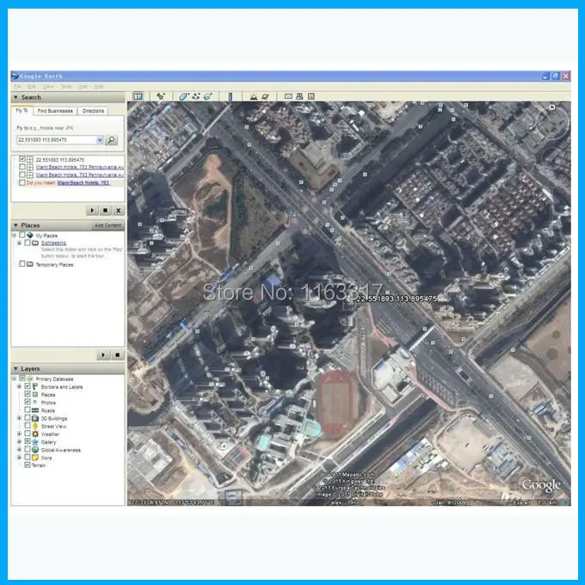The width and height of the screenshot is (585, 585).
Task: Click the Street View layer icon
Action: click(x=35, y=426)
